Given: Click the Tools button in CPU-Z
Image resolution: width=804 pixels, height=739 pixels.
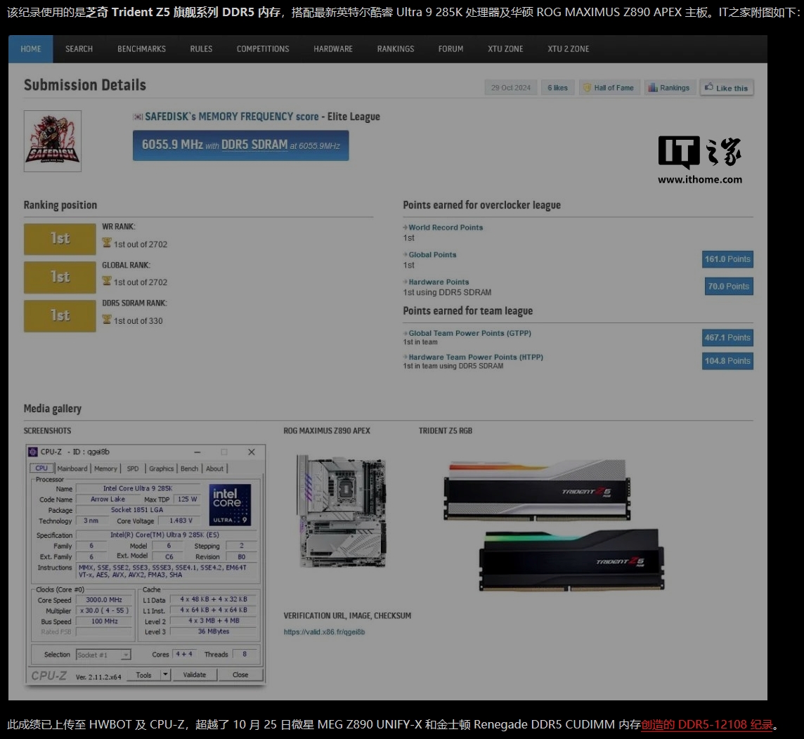Looking at the screenshot, I should 144,675.
